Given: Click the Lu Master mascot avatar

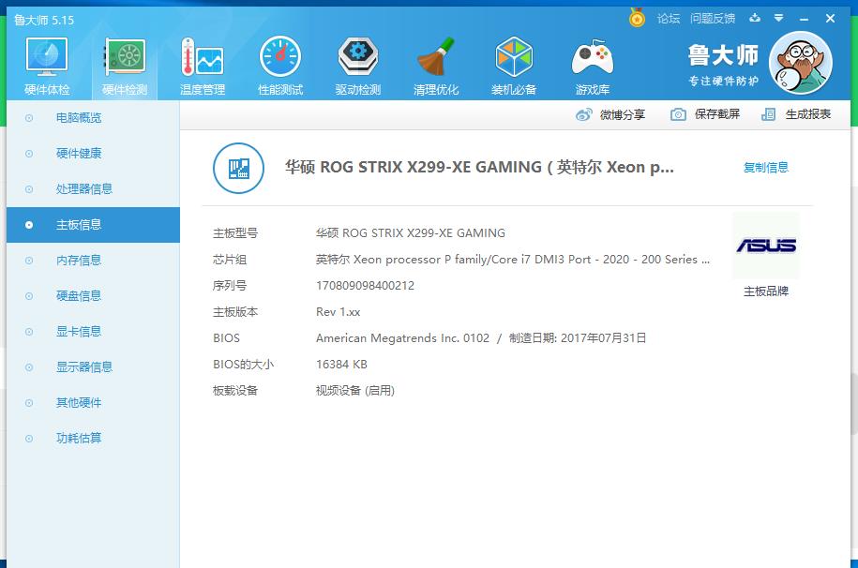Looking at the screenshot, I should tap(800, 63).
